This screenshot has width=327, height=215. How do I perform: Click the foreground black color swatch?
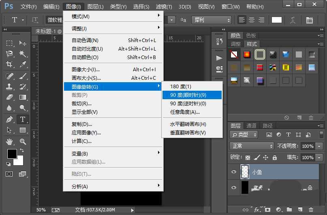click(12, 154)
